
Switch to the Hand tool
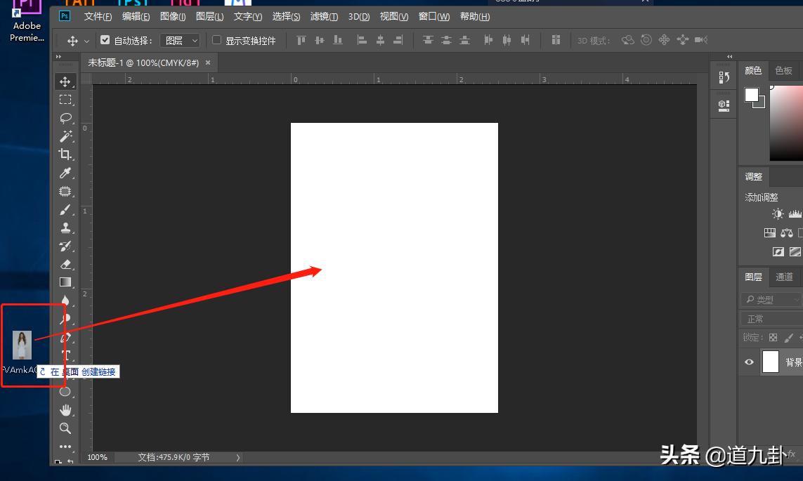tap(65, 409)
